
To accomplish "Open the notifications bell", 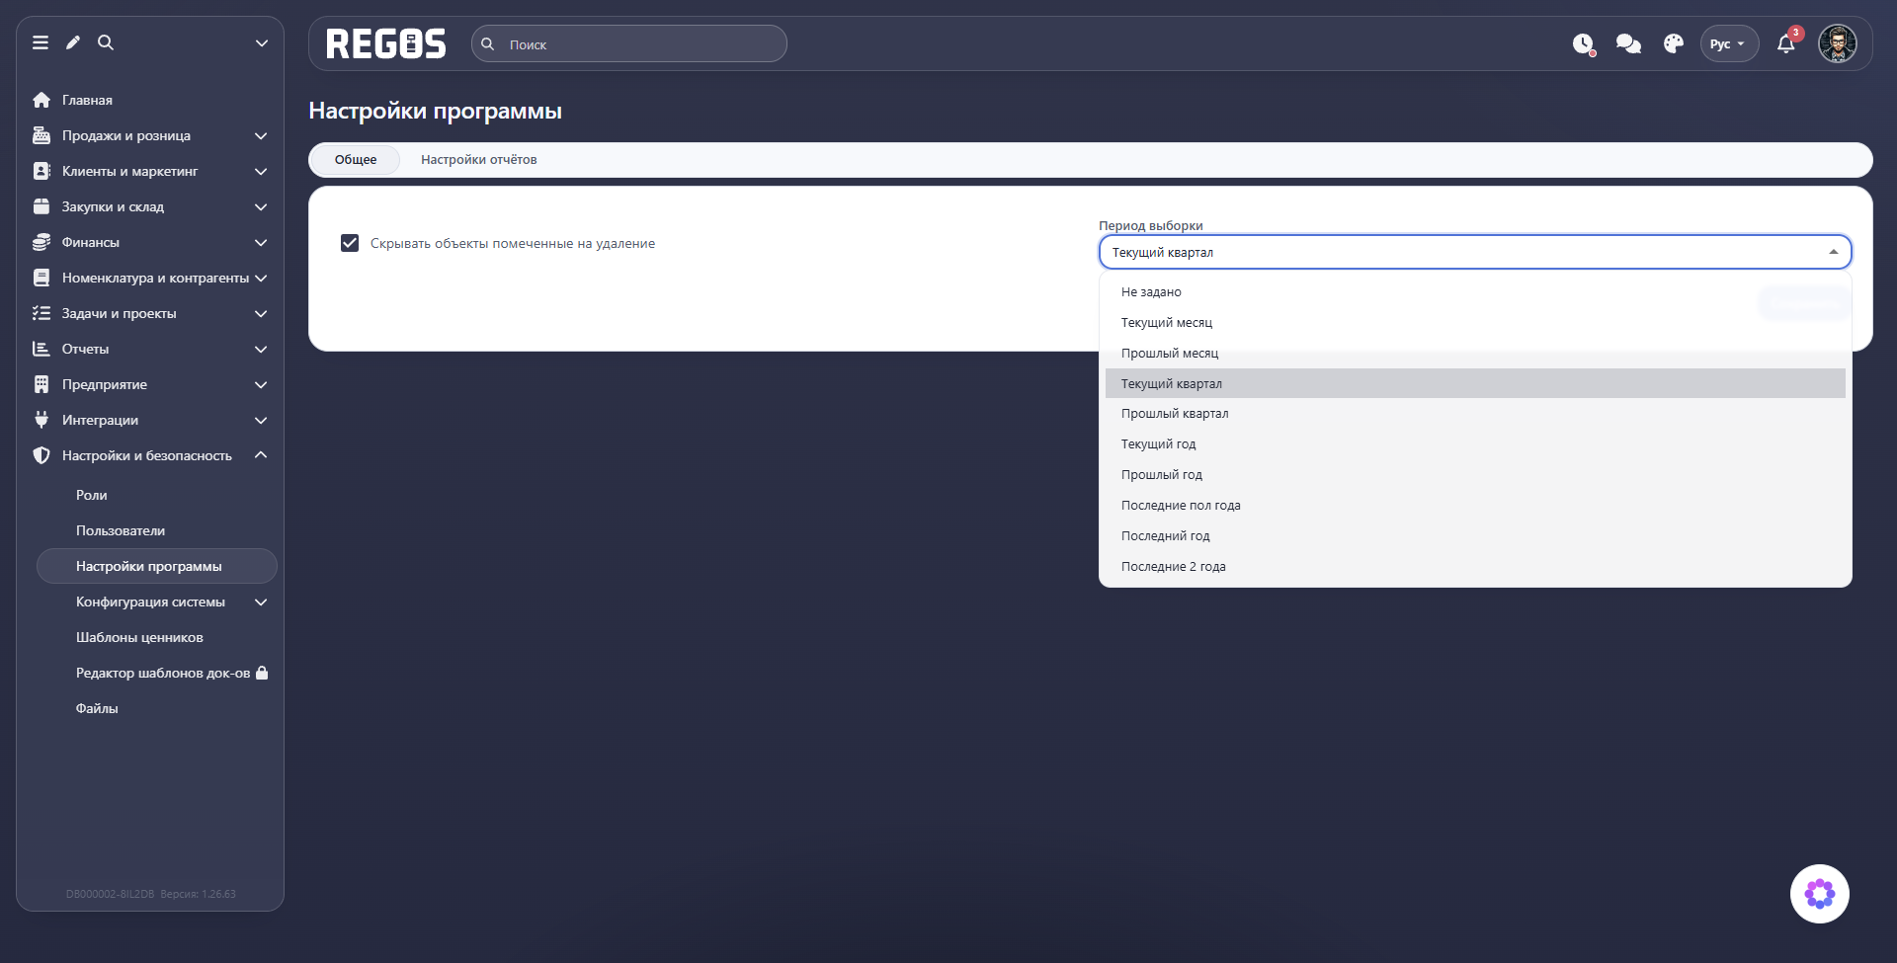I will coord(1786,44).
